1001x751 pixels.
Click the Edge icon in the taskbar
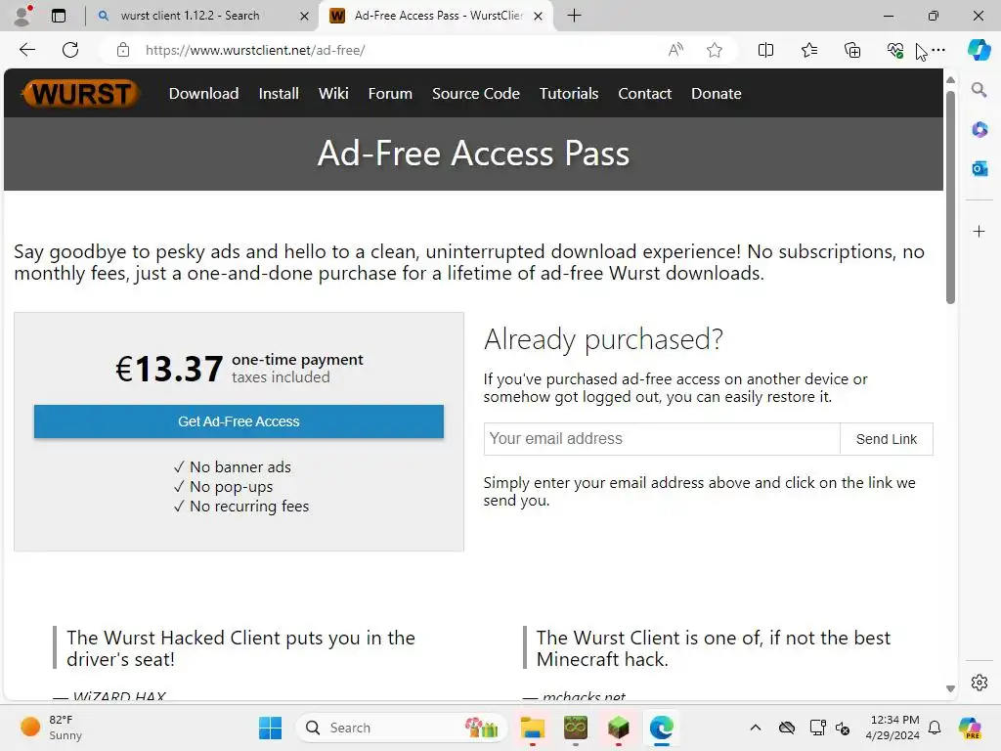[x=662, y=728]
